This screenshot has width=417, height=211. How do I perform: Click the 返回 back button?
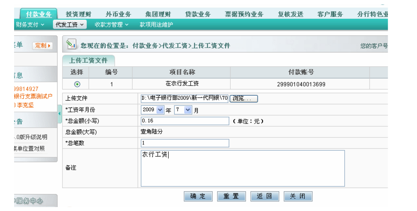pyautogui.click(x=265, y=196)
